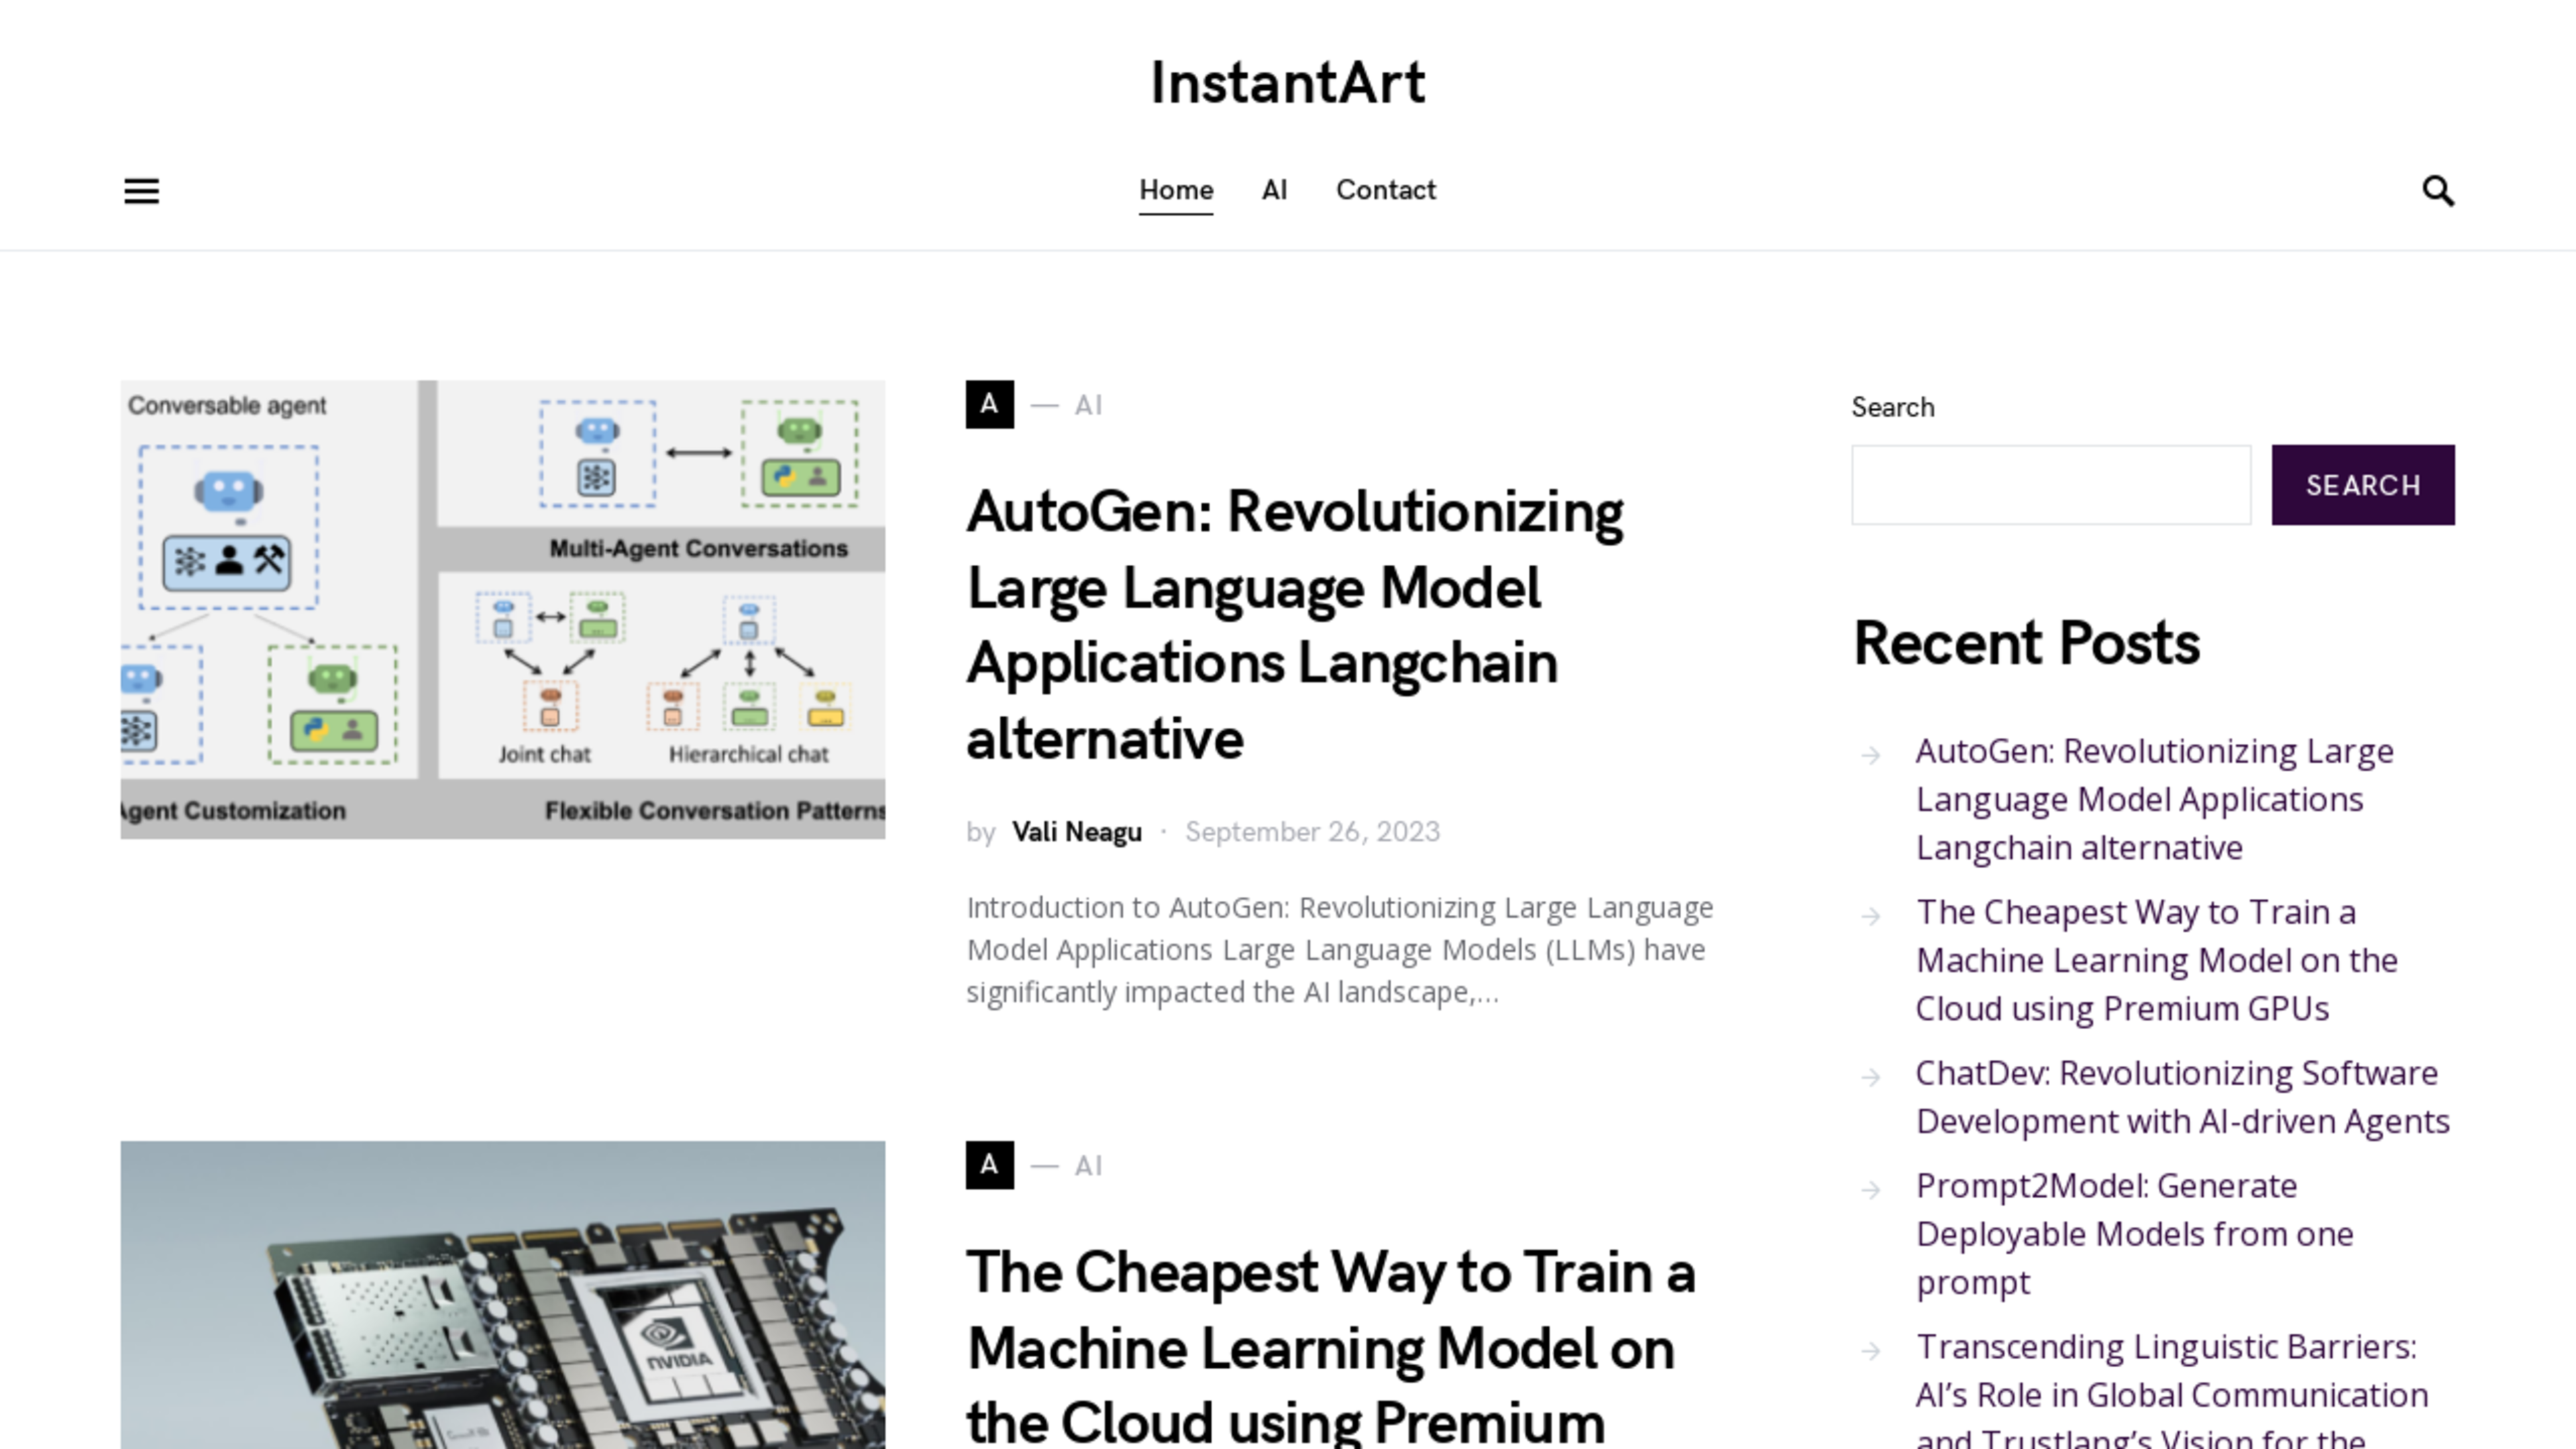Expand the Prompt2Model Recent Posts entry
The height and width of the screenshot is (1449, 2576).
(x=2134, y=1233)
